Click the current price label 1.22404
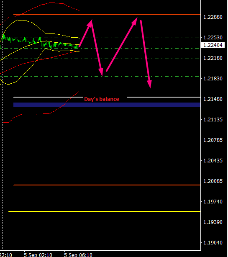228x257 pixels. [213, 45]
